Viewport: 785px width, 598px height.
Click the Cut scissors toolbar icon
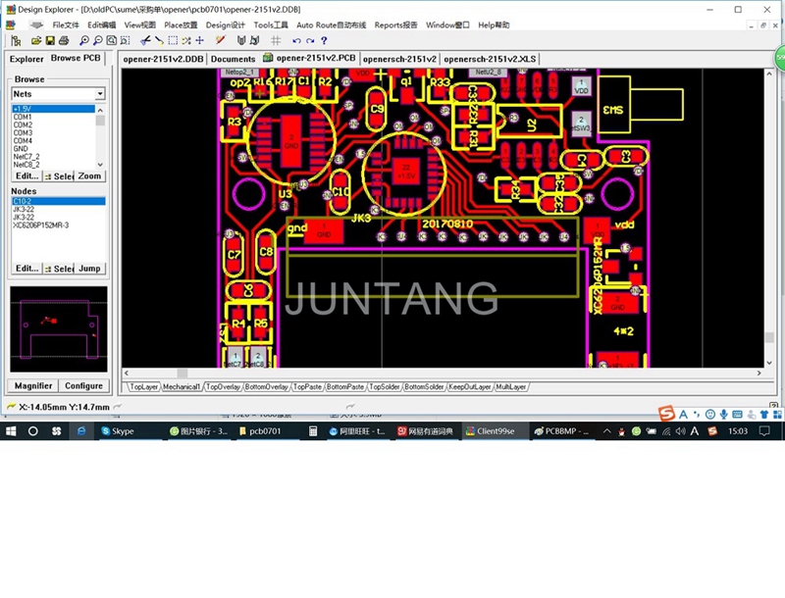[145, 40]
